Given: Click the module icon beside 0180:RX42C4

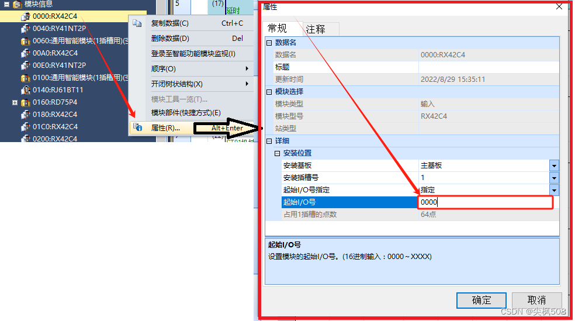Looking at the screenshot, I should (x=25, y=115).
